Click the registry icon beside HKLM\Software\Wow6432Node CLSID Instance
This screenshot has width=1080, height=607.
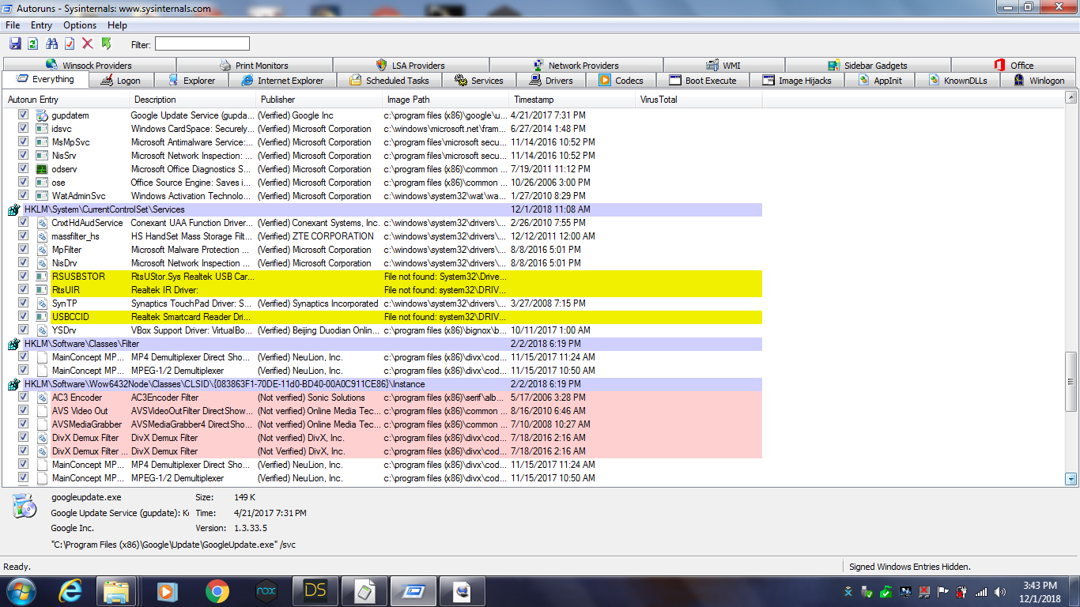click(14, 384)
